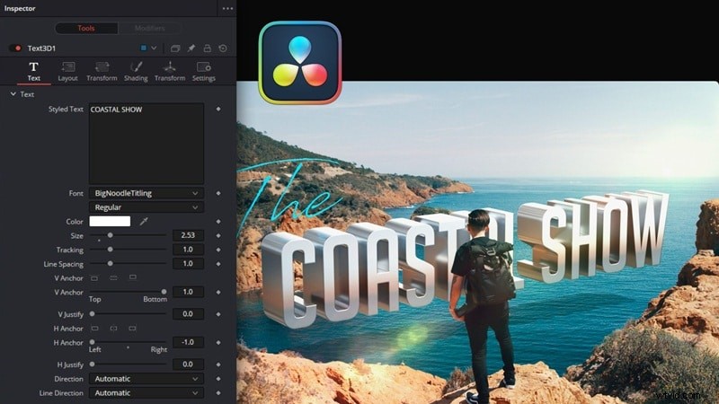Select H Anchor right alignment icon
This screenshot has height=404, width=719.
(x=132, y=329)
